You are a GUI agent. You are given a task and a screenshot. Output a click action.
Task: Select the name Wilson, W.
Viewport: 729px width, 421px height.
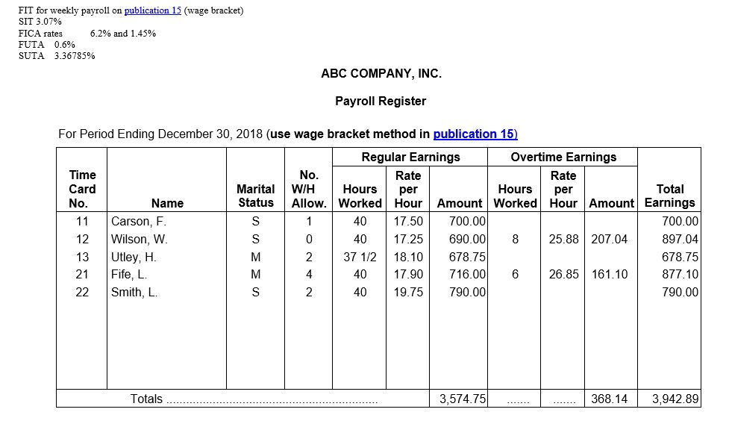[140, 239]
